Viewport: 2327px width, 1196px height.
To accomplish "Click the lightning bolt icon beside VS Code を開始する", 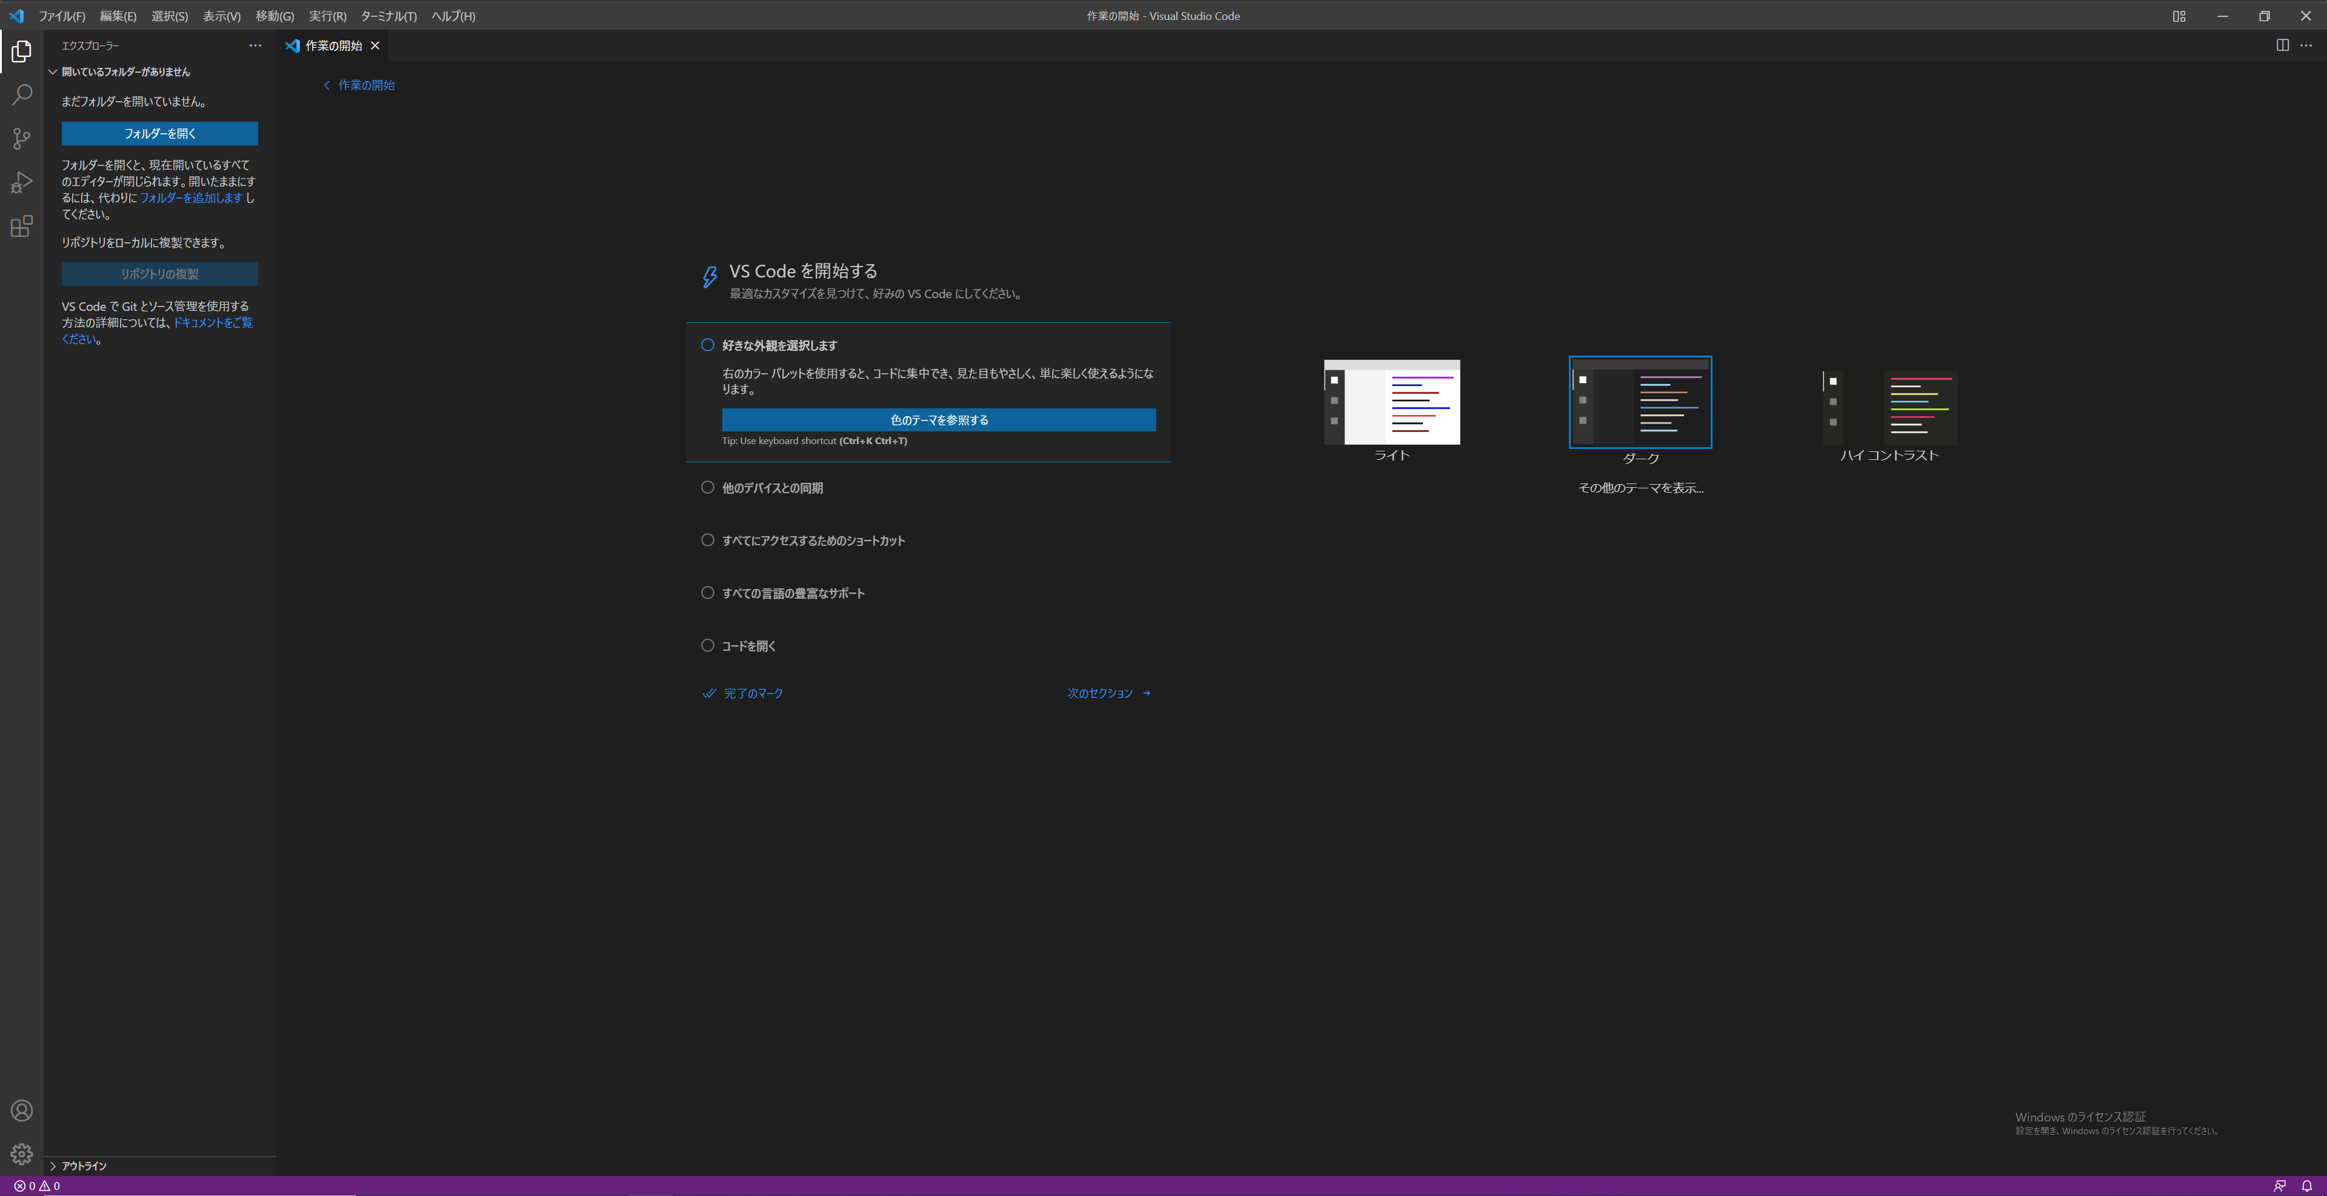I will click(x=710, y=277).
